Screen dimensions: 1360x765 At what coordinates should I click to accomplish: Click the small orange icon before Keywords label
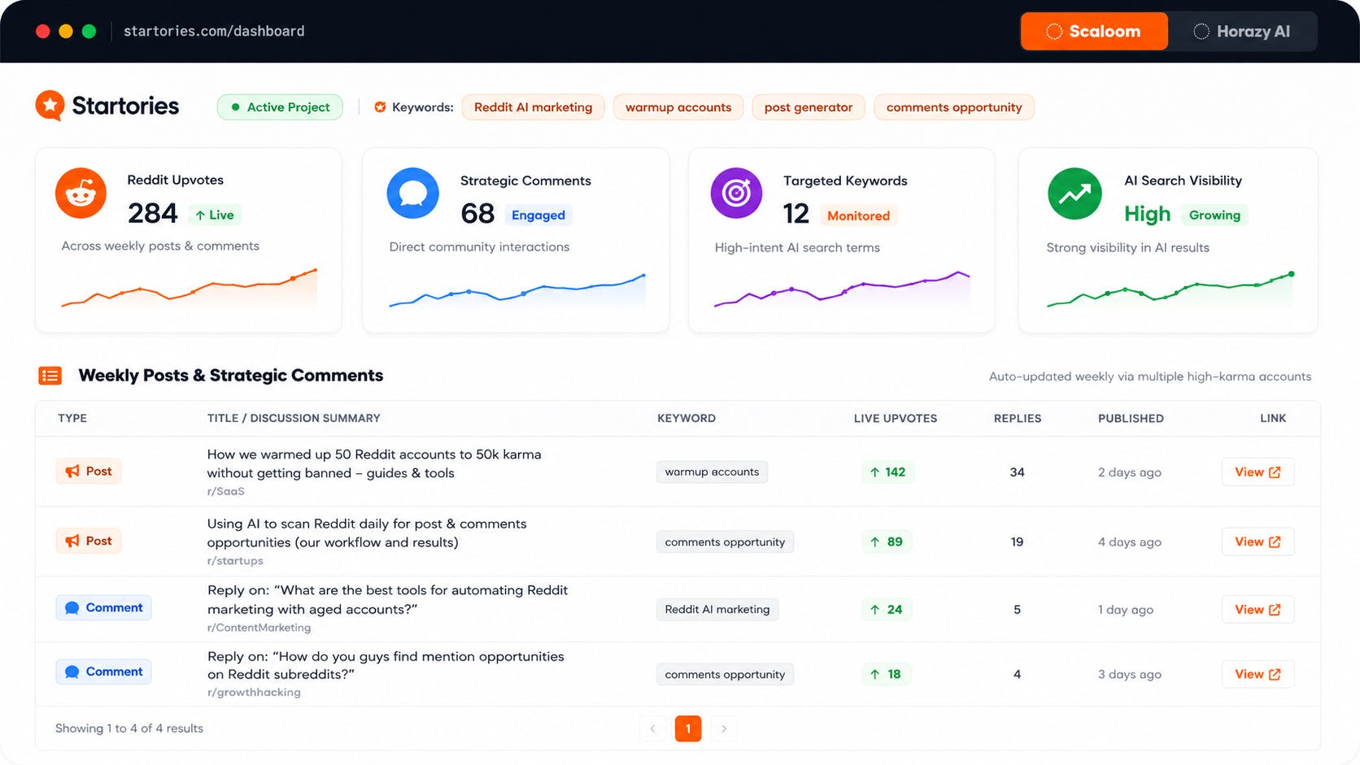click(x=380, y=107)
